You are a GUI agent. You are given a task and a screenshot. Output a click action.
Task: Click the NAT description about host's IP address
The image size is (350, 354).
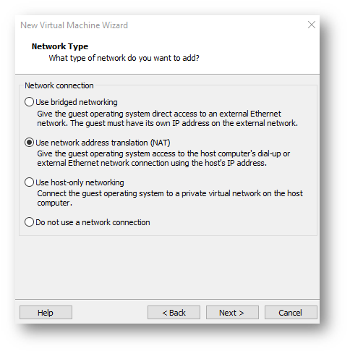point(163,159)
